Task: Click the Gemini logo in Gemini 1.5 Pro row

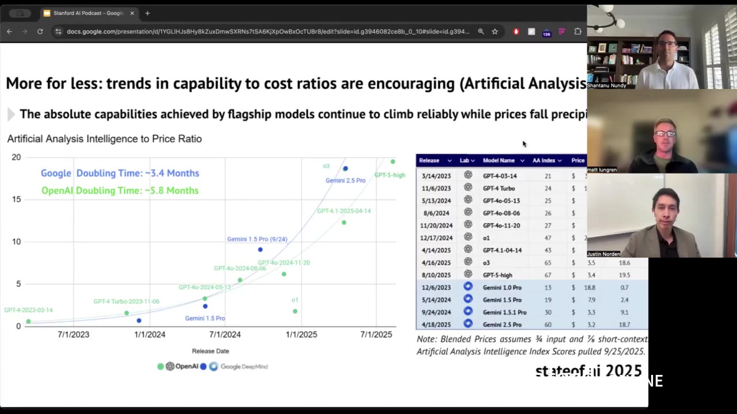Action: (x=468, y=300)
